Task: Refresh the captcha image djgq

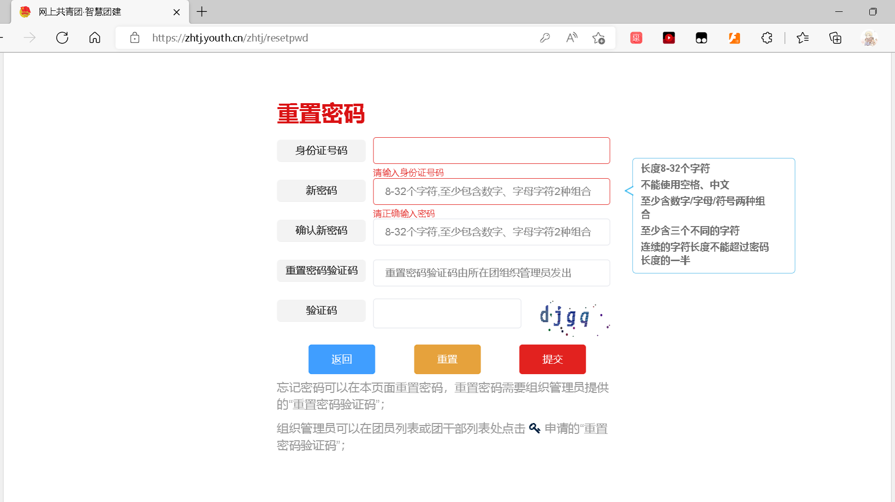Action: 573,317
